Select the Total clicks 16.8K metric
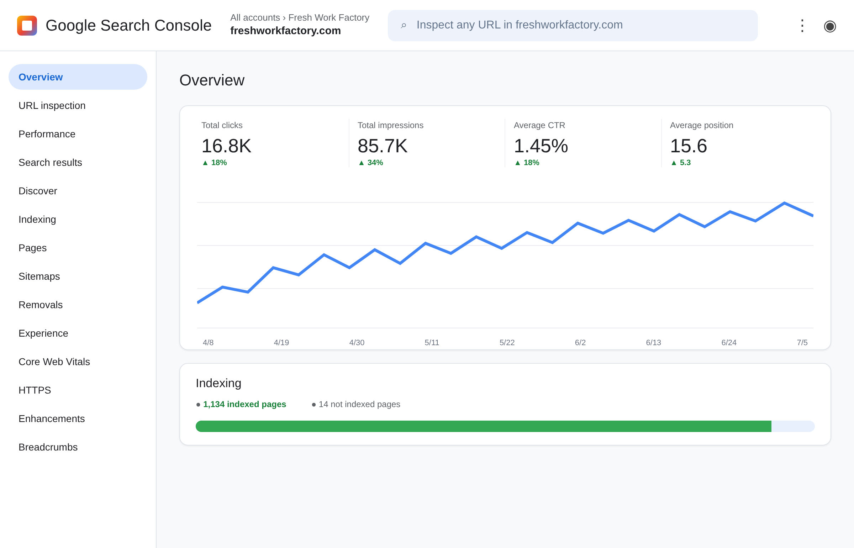Screen dimensions: 854x548 click(270, 143)
